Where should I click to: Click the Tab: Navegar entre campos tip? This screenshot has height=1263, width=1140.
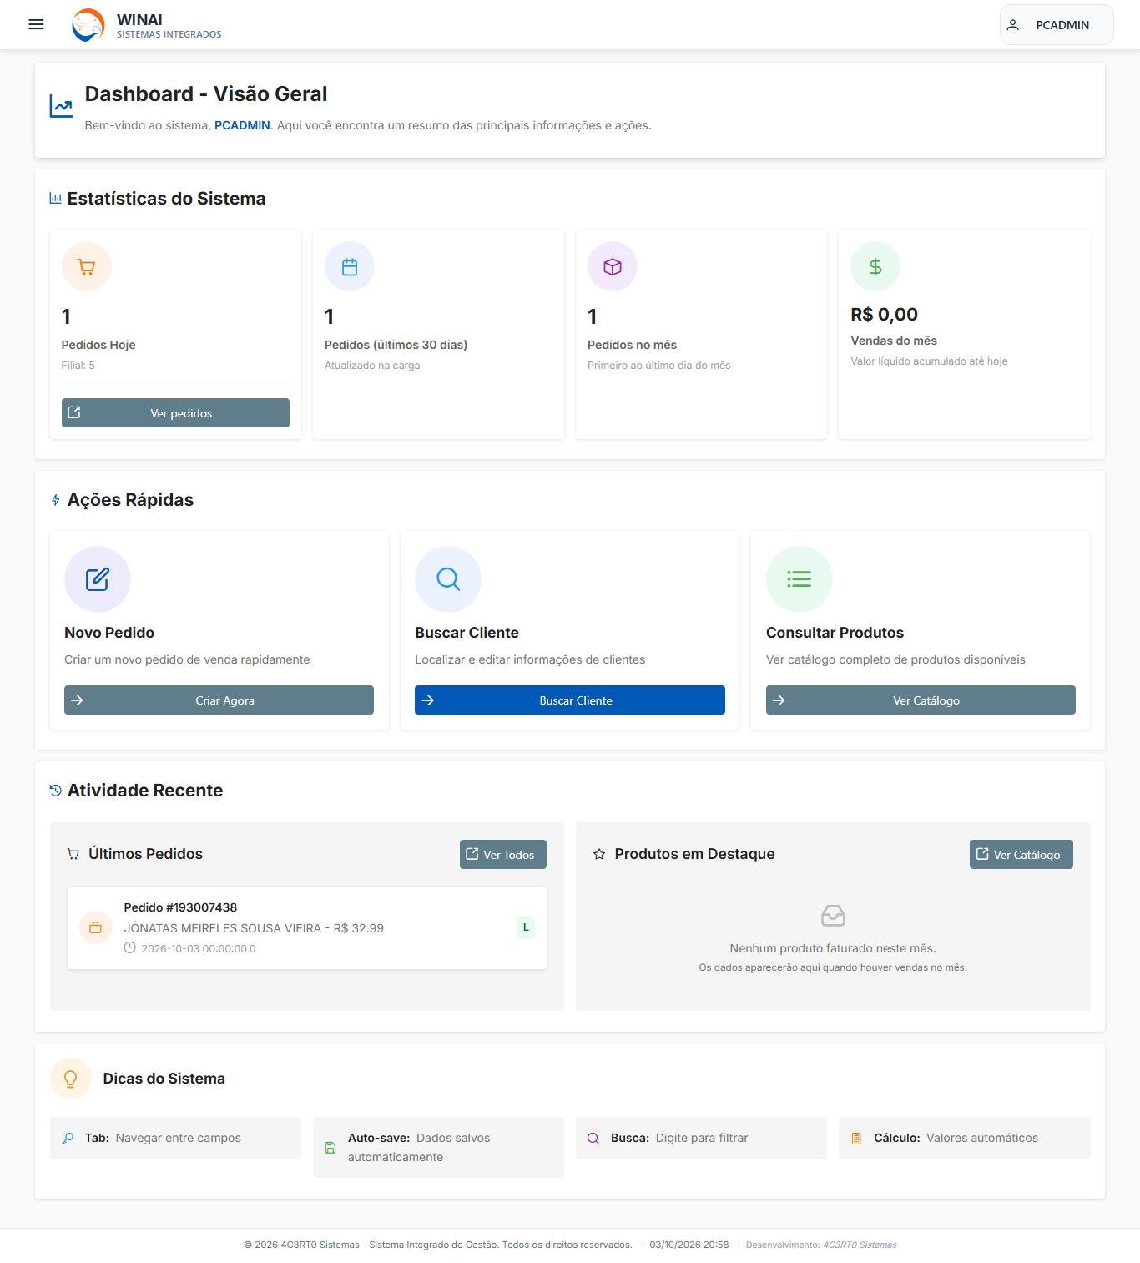175,1138
